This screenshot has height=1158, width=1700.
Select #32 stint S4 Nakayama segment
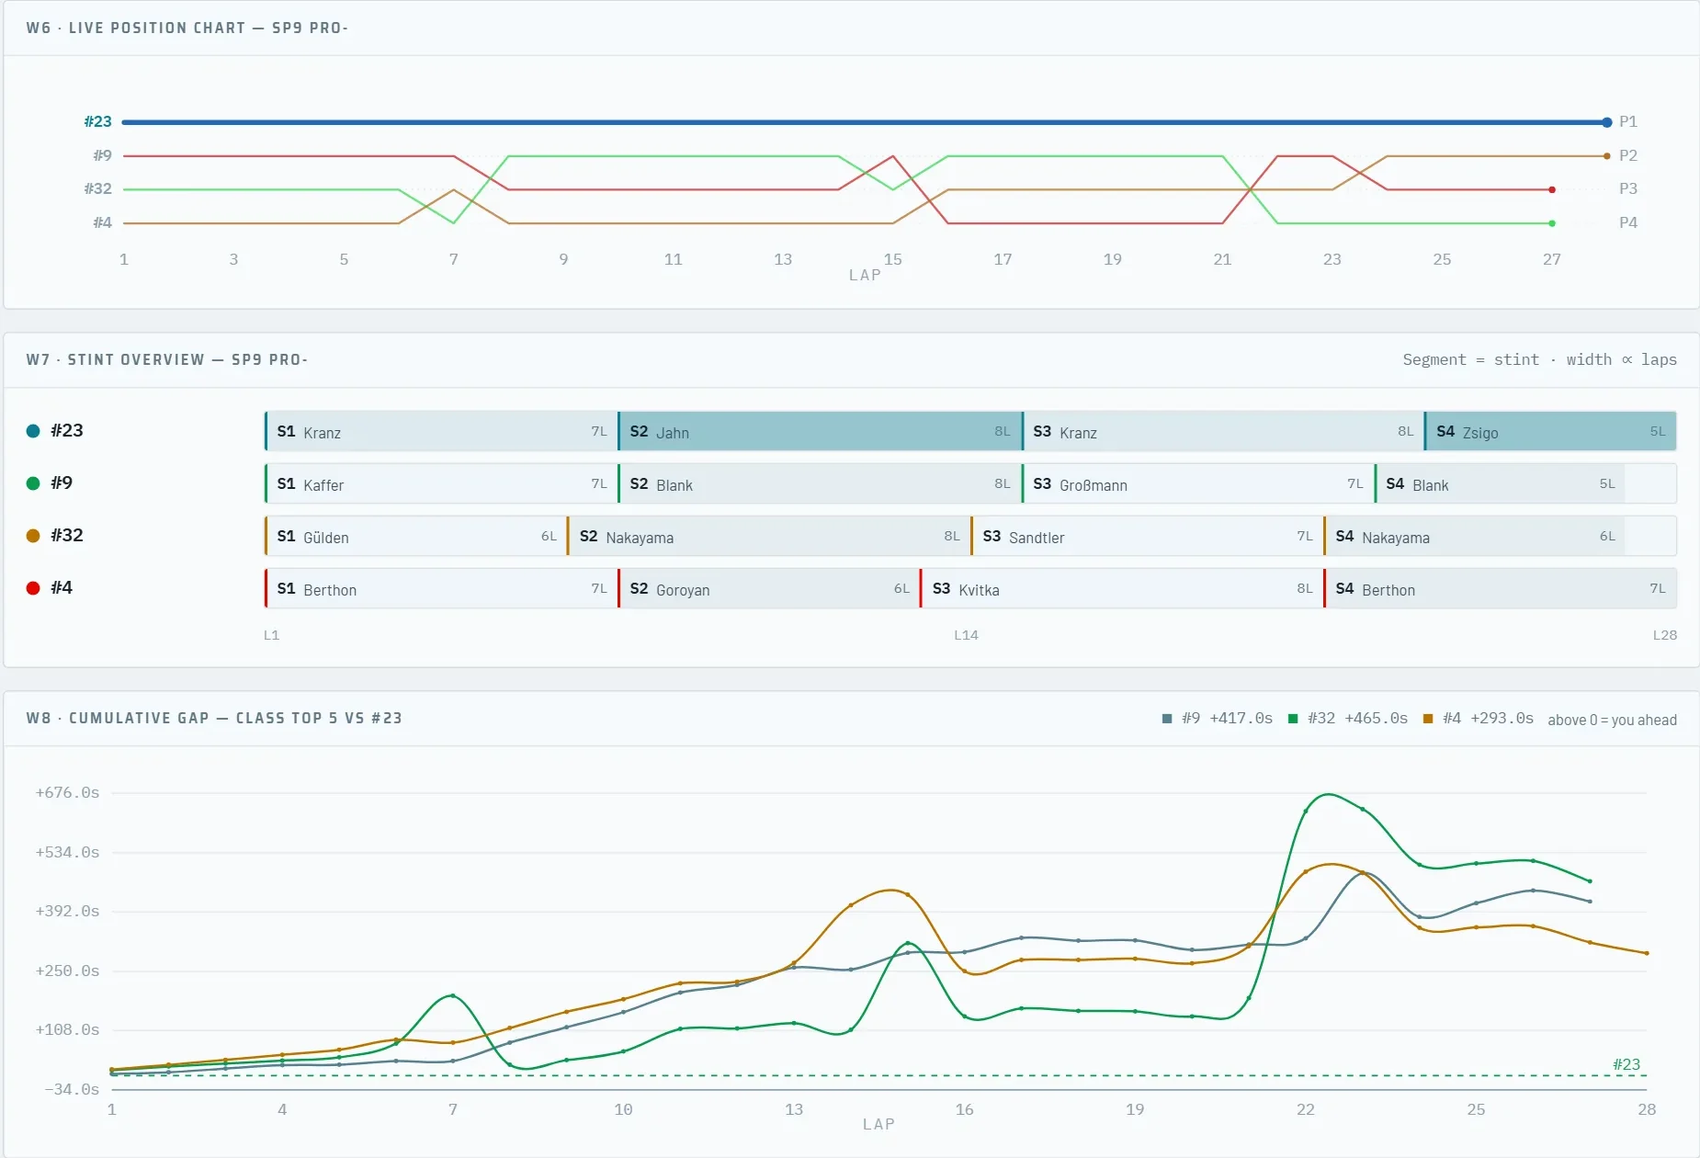pos(1475,537)
